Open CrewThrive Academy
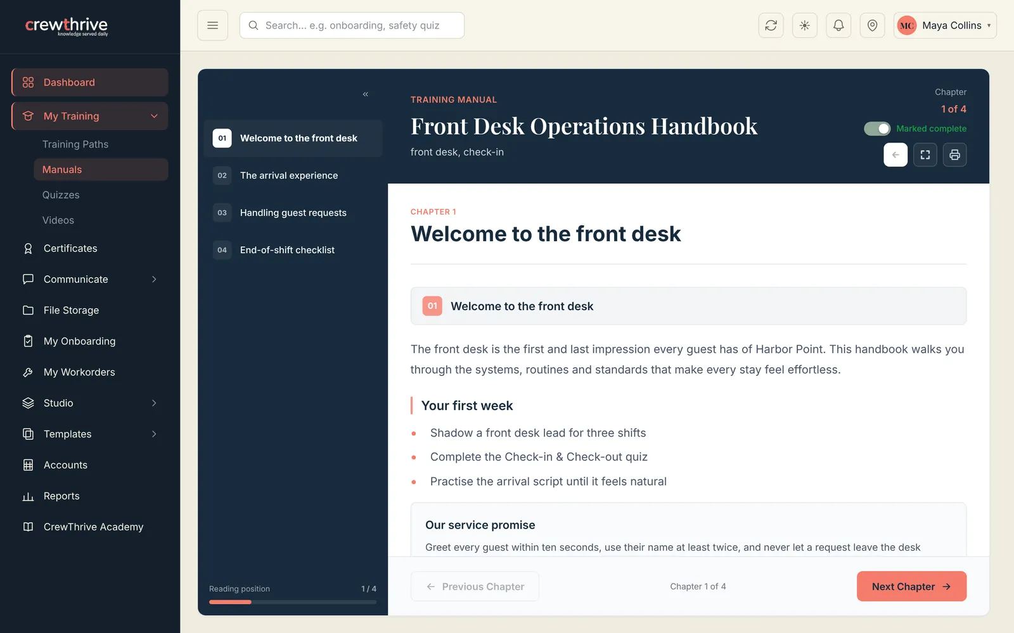 coord(89,527)
